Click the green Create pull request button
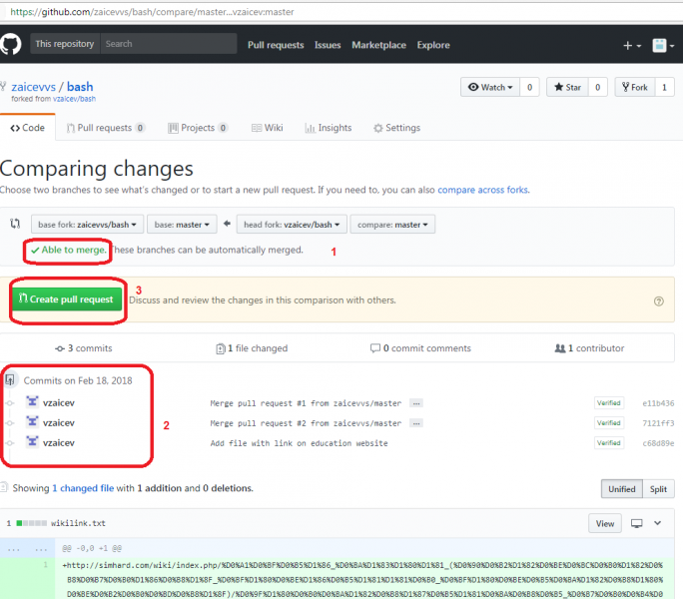The image size is (683, 599). 68,299
